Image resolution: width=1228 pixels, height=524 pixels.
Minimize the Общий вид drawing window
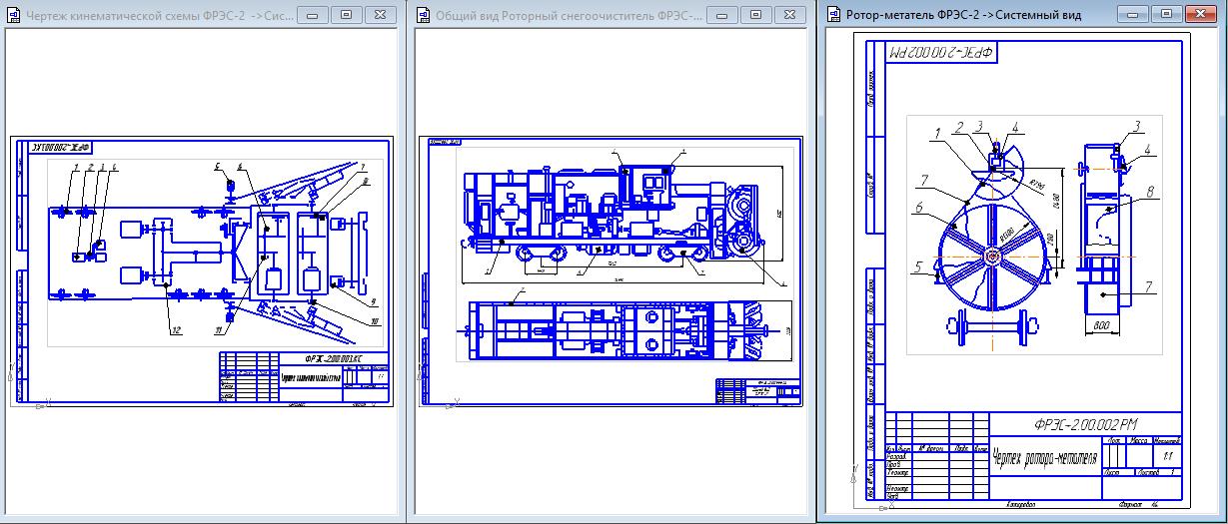click(x=723, y=15)
